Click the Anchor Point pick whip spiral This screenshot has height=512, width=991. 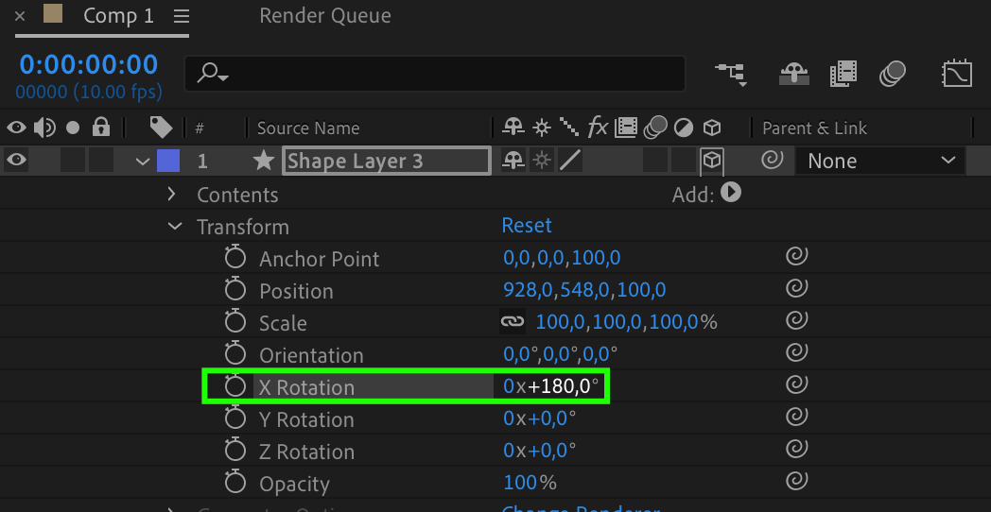point(796,258)
